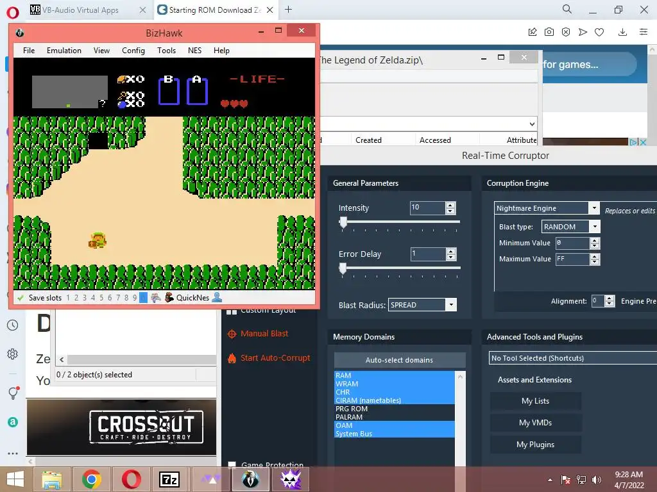This screenshot has width=657, height=492.
Task: Add page to bookmarks with heart icon
Action: point(599,32)
